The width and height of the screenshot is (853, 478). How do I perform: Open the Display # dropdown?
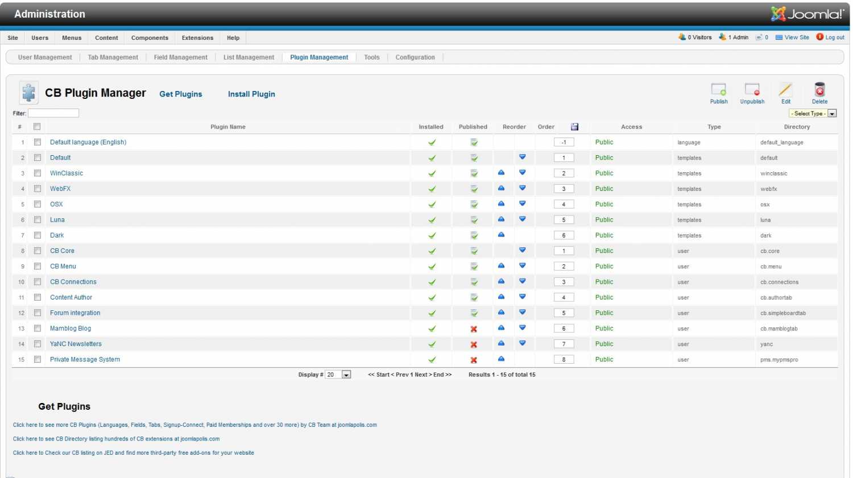338,375
